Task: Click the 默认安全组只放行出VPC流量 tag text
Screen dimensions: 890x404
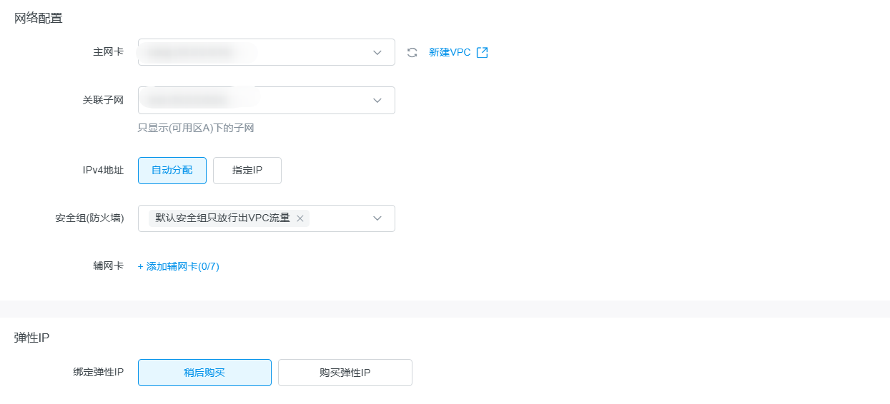Action: point(222,218)
